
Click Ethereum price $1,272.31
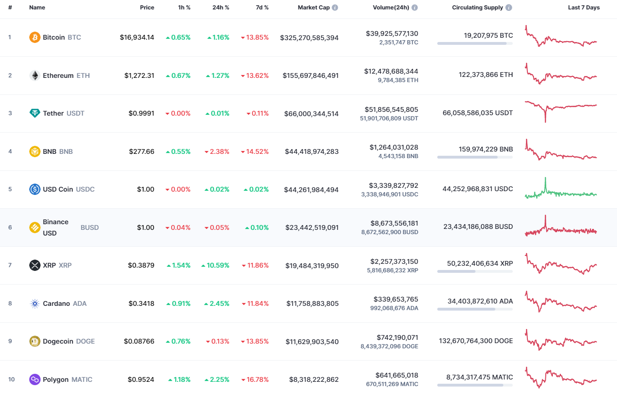139,76
